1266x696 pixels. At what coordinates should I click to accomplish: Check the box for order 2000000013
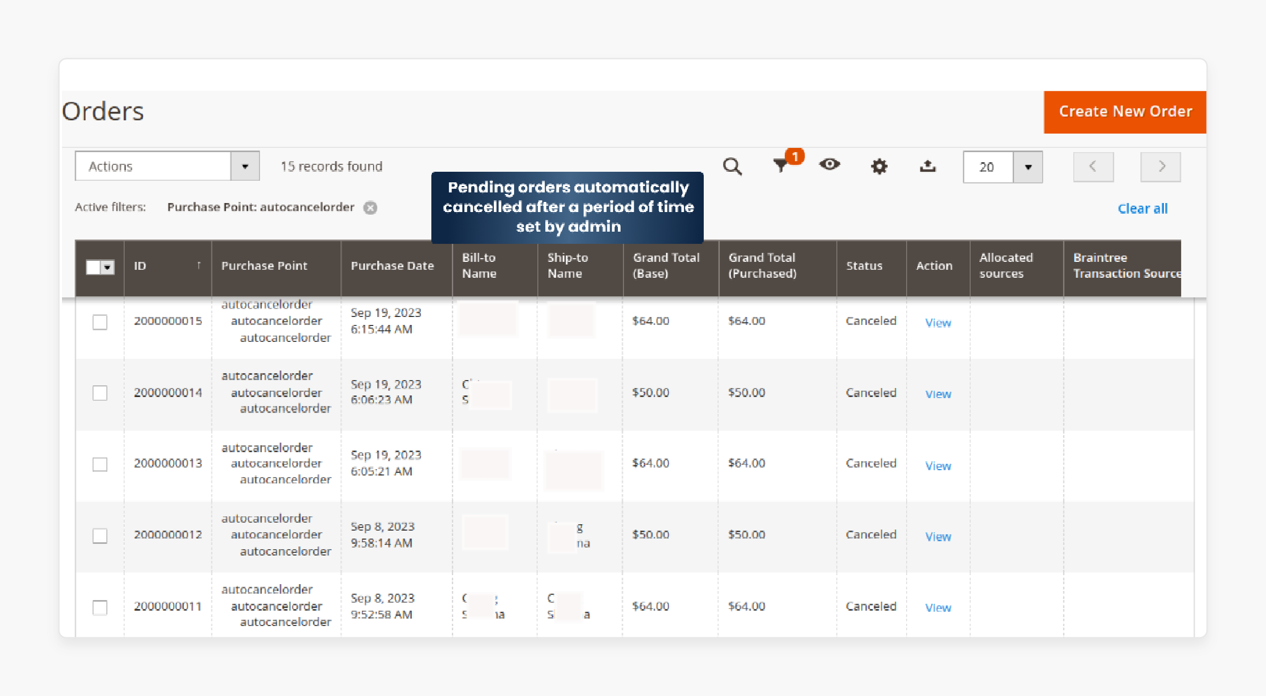(100, 464)
